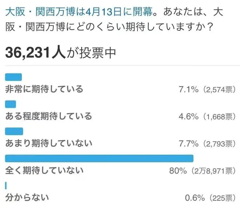Click the 7.7% (2,793票) result
The image size is (240, 210).
[x=208, y=143]
